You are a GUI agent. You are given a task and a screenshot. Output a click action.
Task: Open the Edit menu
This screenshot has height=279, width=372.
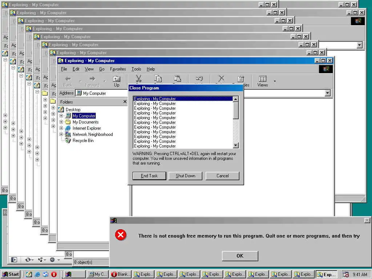point(76,69)
